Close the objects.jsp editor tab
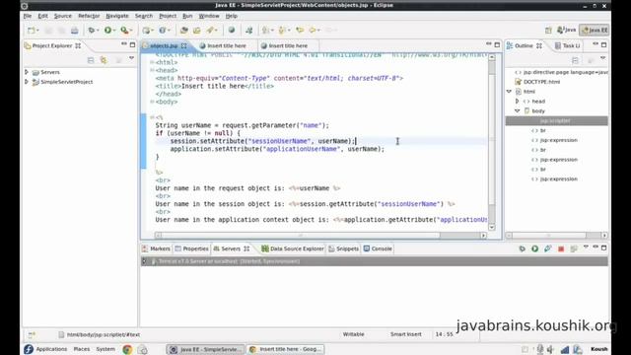The height and width of the screenshot is (355, 631). (184, 46)
